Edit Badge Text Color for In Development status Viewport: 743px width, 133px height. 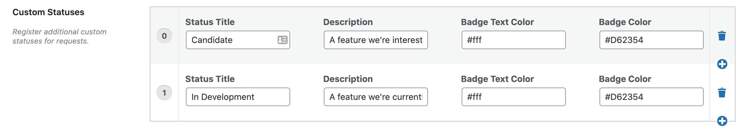coord(513,97)
